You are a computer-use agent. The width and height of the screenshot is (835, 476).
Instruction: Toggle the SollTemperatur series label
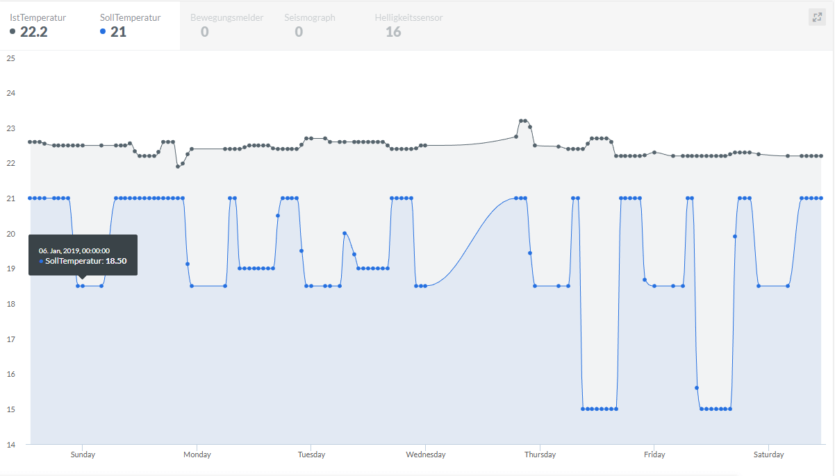pyautogui.click(x=130, y=18)
